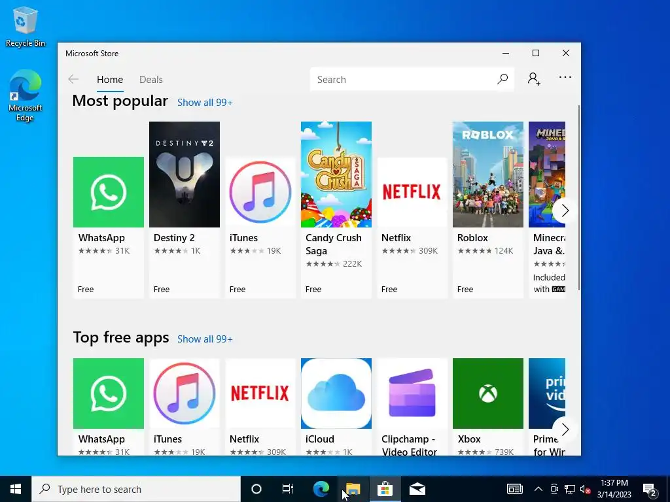
Task: Click the Store window vertical scrollbar
Action: 579,197
